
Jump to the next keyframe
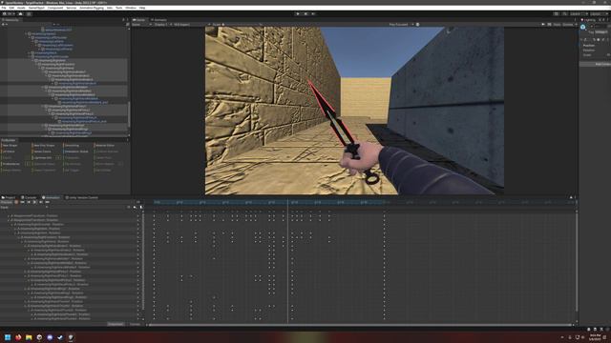tap(41, 202)
